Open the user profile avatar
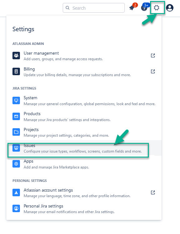The height and width of the screenshot is (234, 180). pyautogui.click(x=170, y=8)
